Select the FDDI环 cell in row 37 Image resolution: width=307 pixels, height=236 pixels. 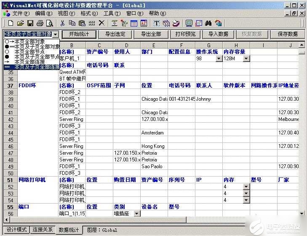coord(38,86)
